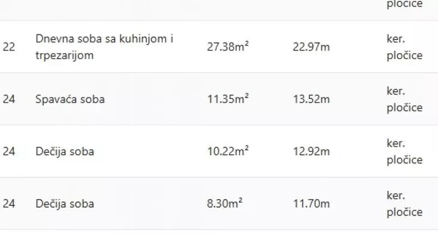Click the Dečija soba with 8.30m² area

65,204
